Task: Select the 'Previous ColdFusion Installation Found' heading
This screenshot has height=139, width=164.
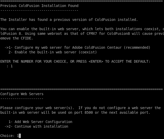Action: coord(39,6)
